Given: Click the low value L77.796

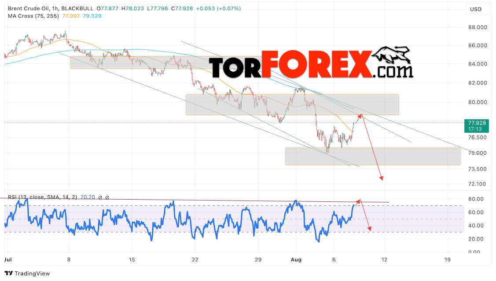Looking at the screenshot, I should (158, 8).
